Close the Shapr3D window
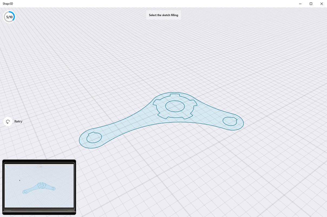Viewport: 327px width, 217px height. coord(322,4)
